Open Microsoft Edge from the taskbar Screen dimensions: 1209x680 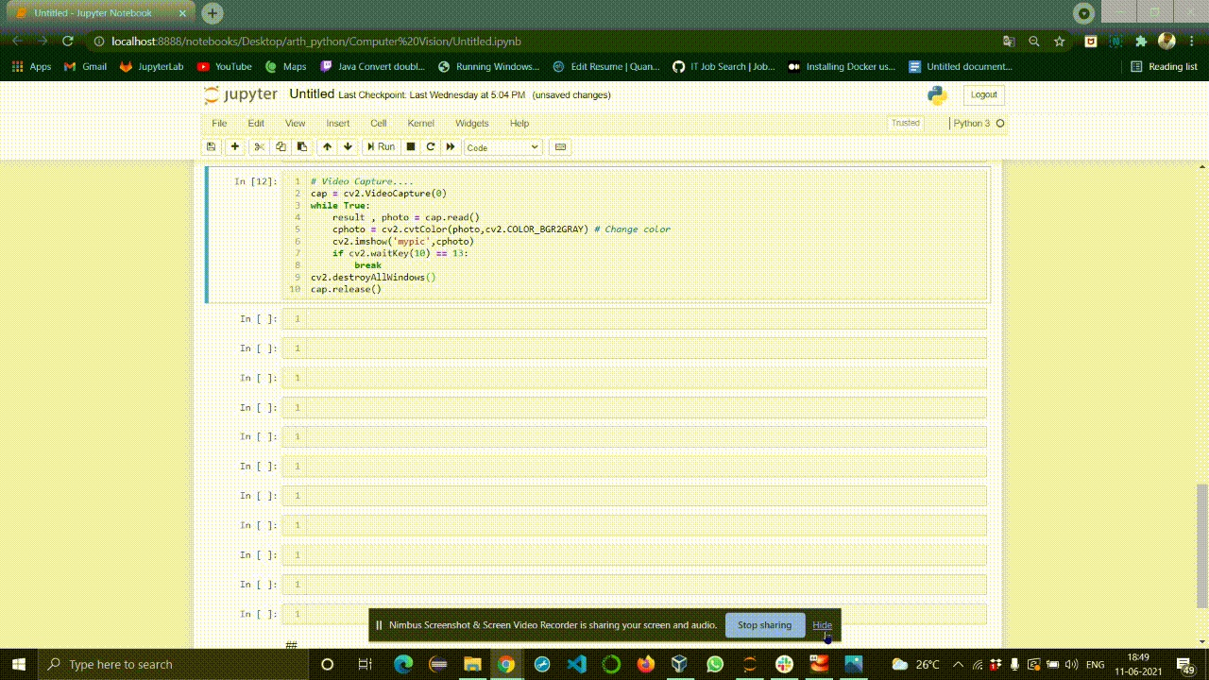(x=403, y=664)
